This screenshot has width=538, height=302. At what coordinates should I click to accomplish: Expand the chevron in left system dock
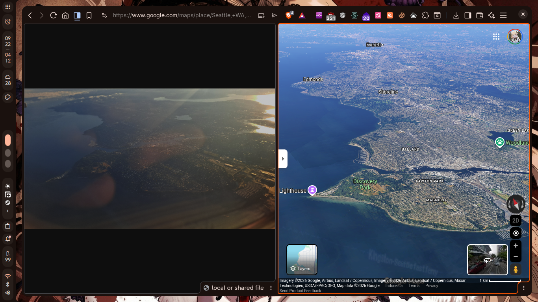click(x=7, y=211)
